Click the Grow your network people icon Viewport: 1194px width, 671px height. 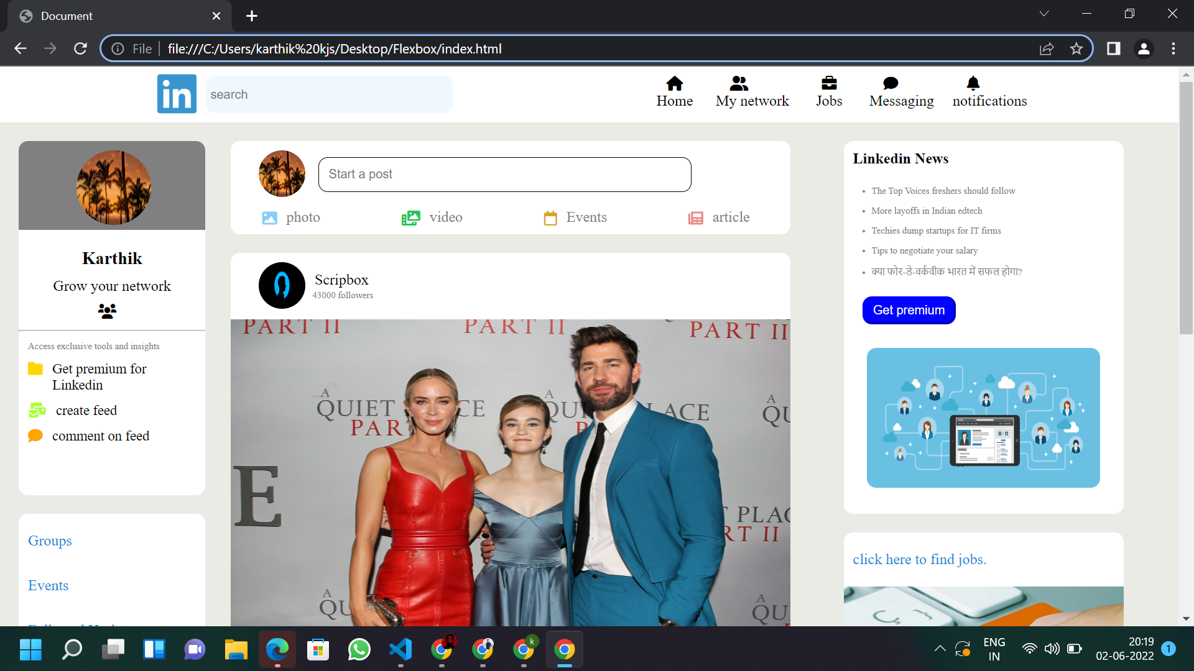pyautogui.click(x=107, y=311)
